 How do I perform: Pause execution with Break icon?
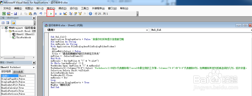[x=56, y=14]
